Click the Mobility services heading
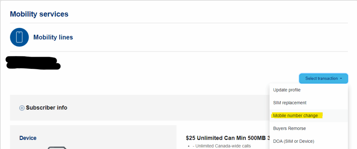This screenshot has width=357, height=149. pyautogui.click(x=39, y=14)
